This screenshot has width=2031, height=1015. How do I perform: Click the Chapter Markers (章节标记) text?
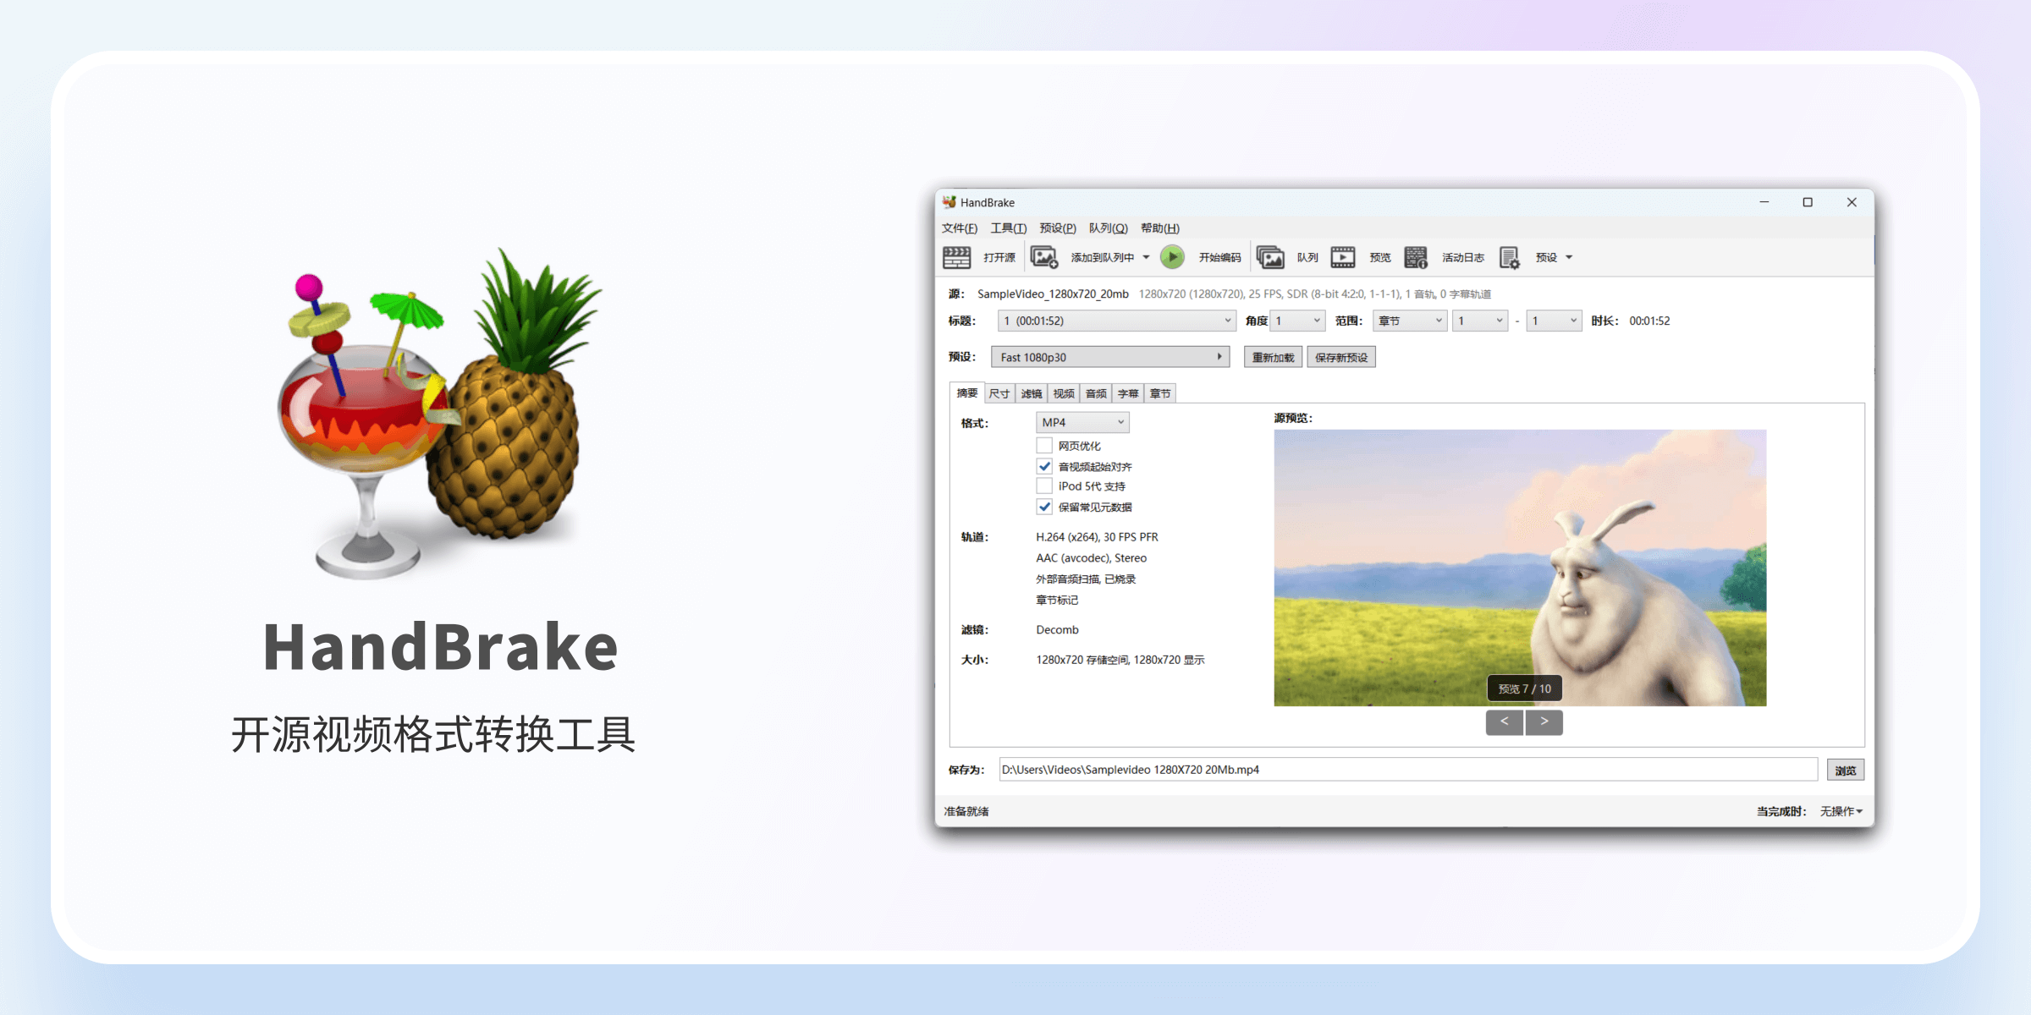tap(1057, 601)
